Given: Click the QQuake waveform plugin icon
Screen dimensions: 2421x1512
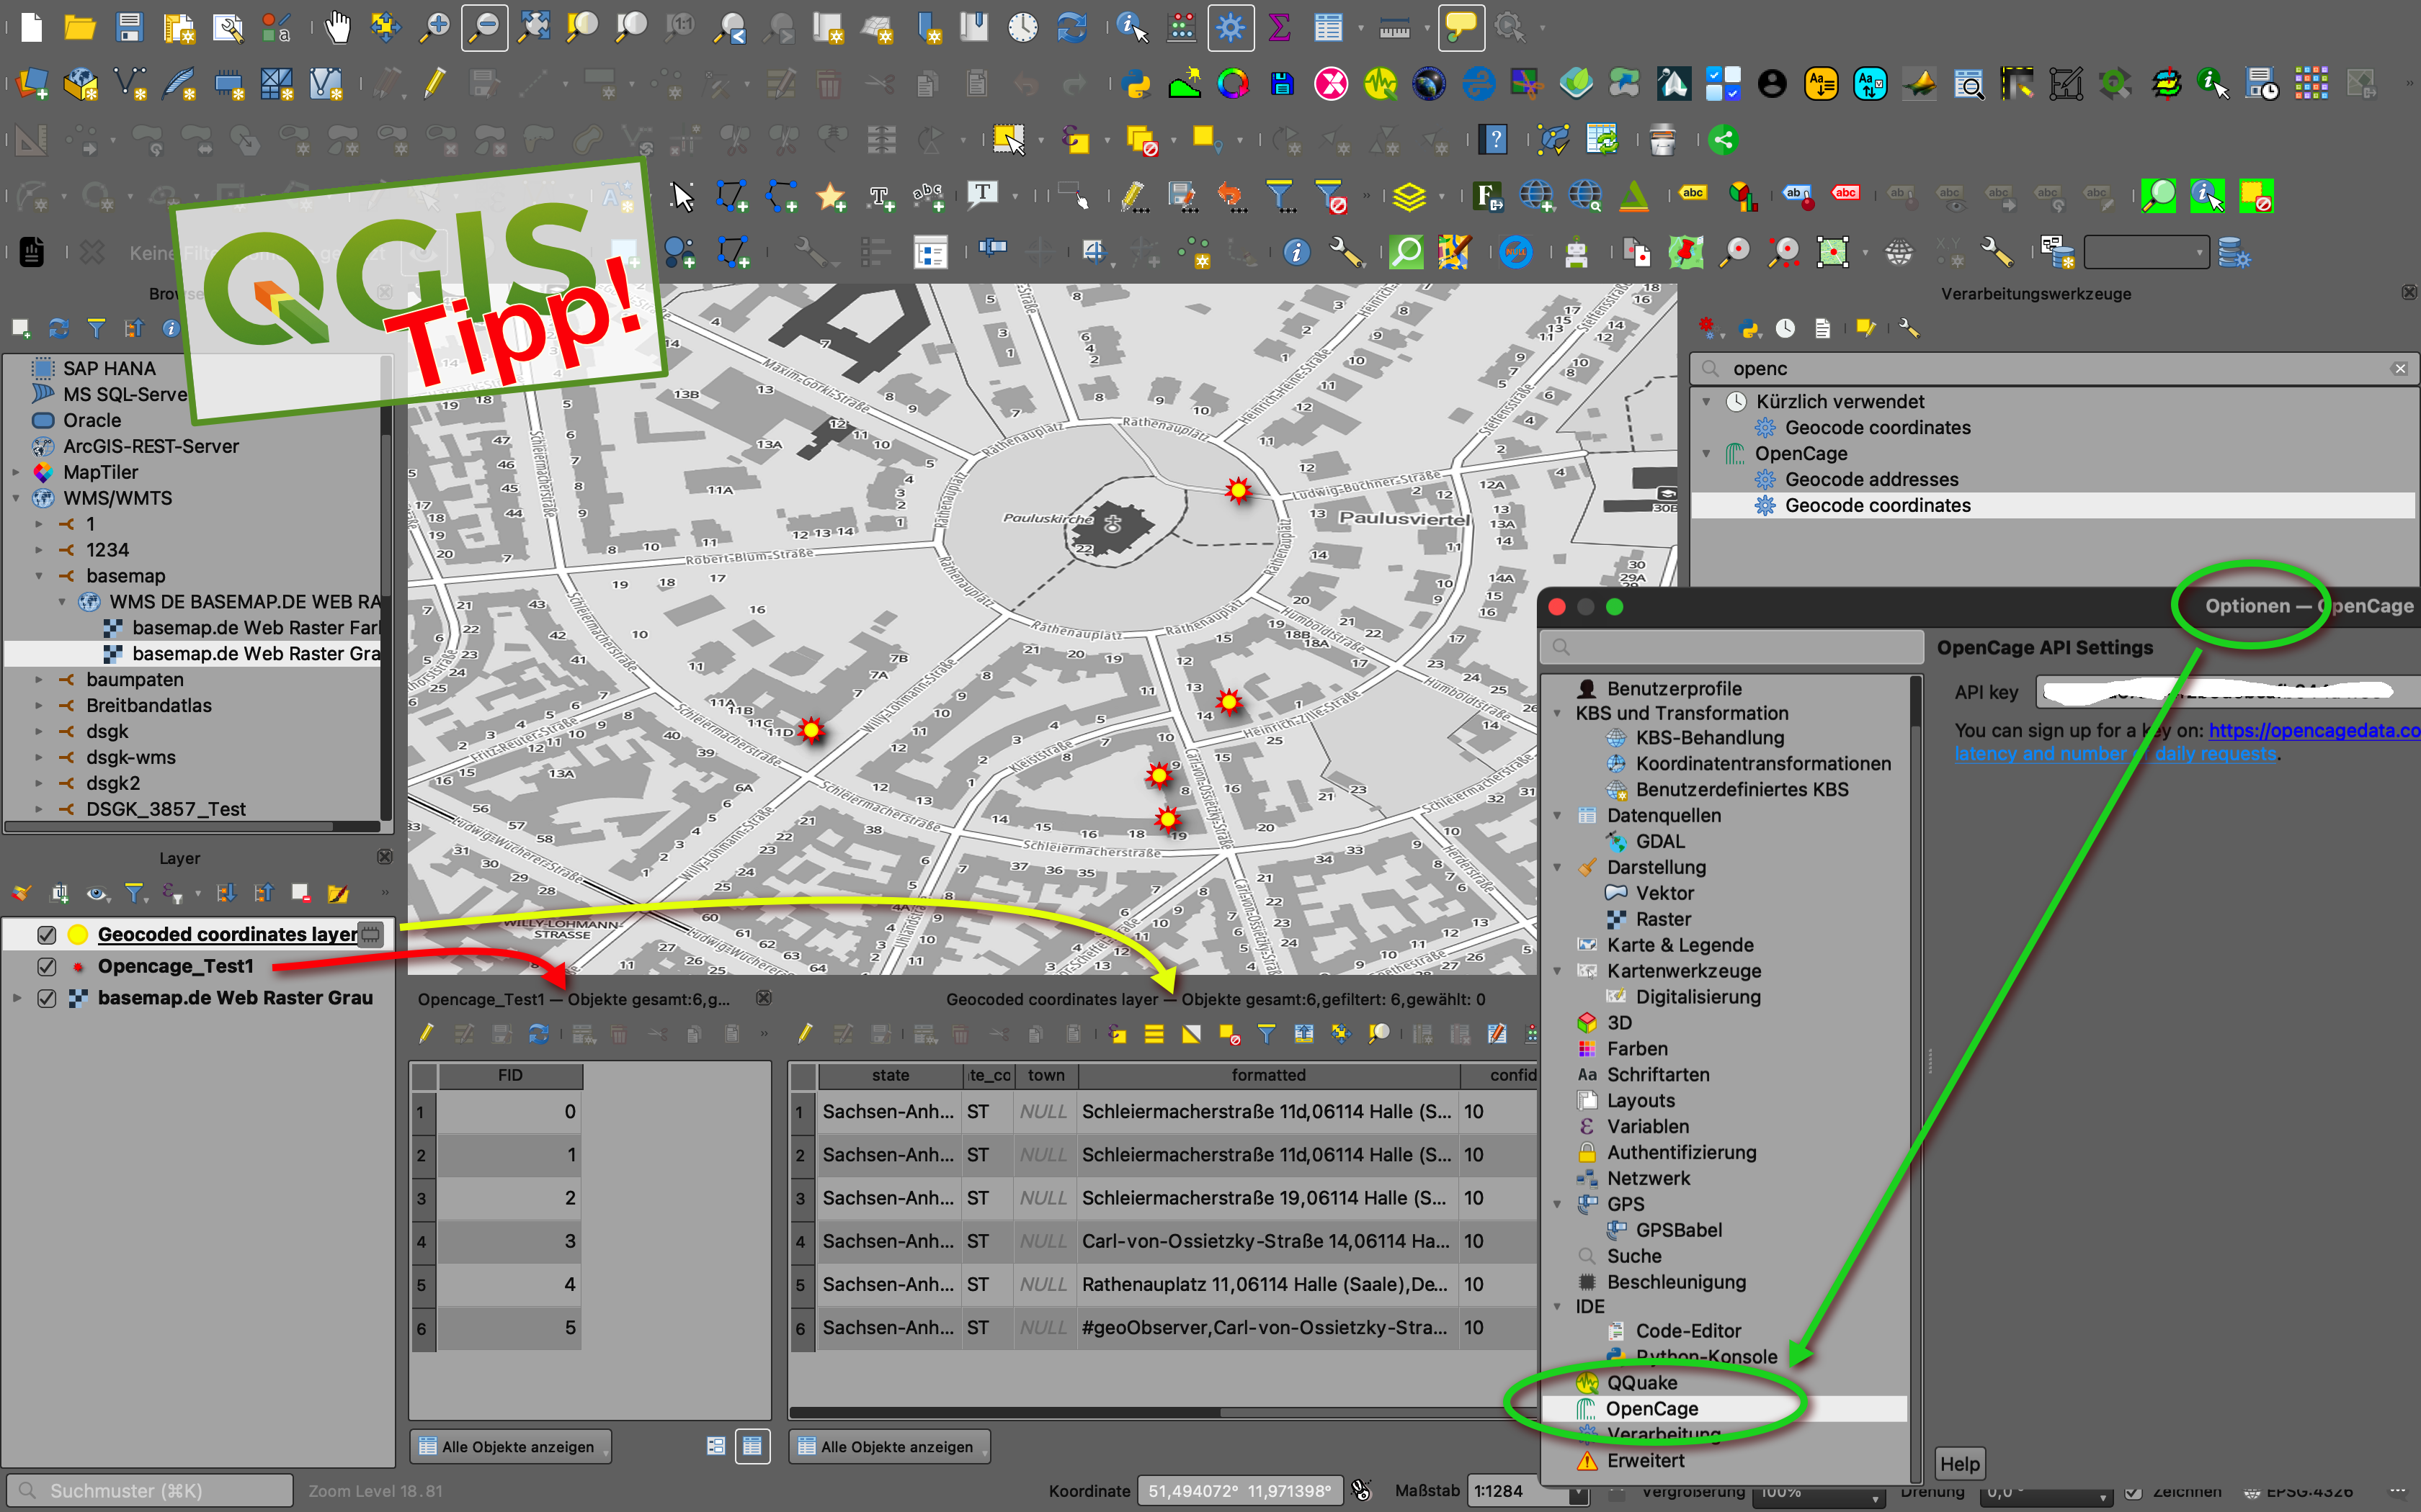Looking at the screenshot, I should point(1381,84).
